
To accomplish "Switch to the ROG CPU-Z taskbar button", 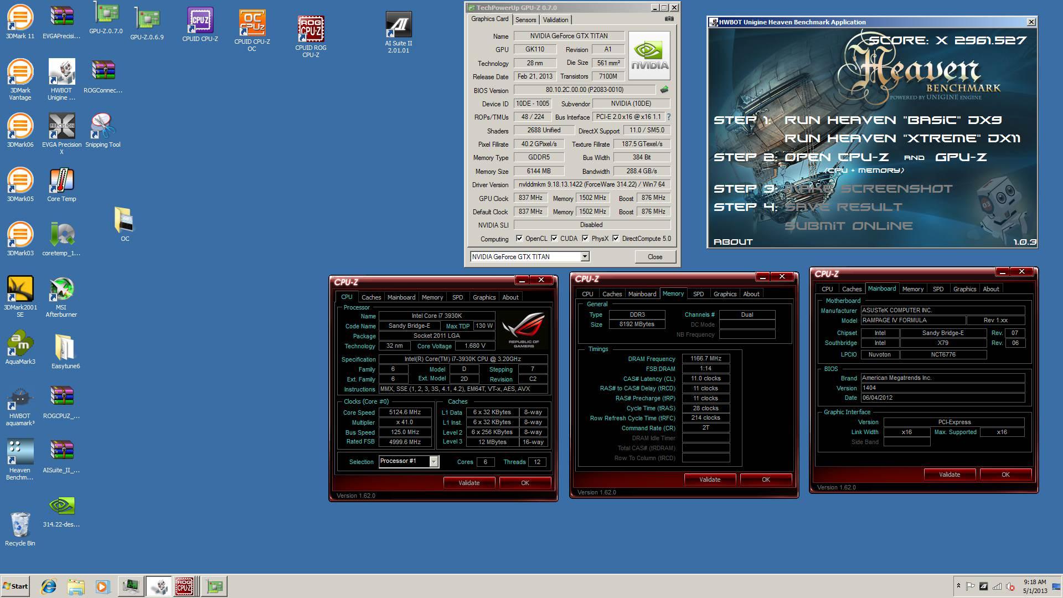I will [x=185, y=586].
